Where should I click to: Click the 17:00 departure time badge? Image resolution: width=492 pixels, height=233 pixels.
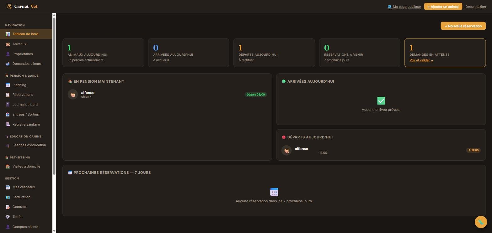(473, 150)
